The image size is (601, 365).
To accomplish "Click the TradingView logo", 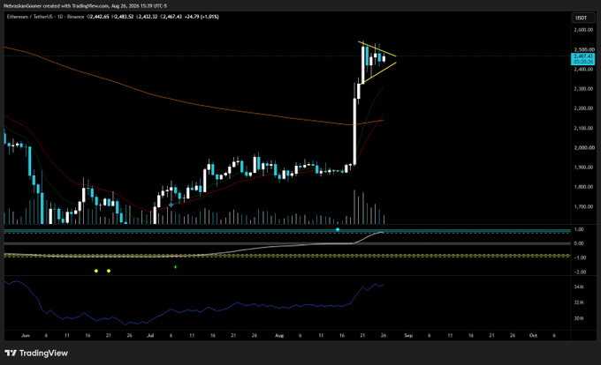I will tap(36, 354).
